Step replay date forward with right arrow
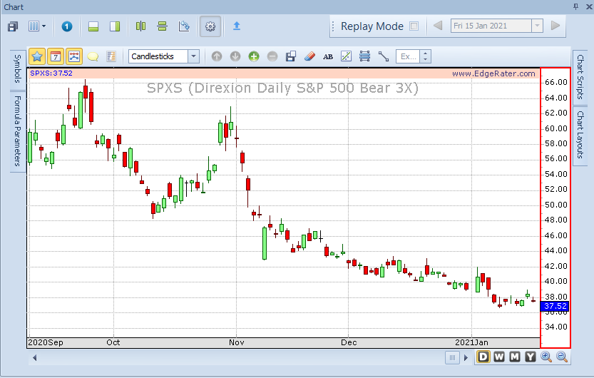 [x=555, y=26]
